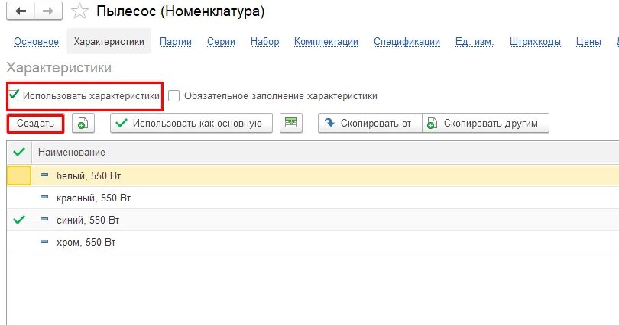Open the Комплектации tab

(x=326, y=42)
